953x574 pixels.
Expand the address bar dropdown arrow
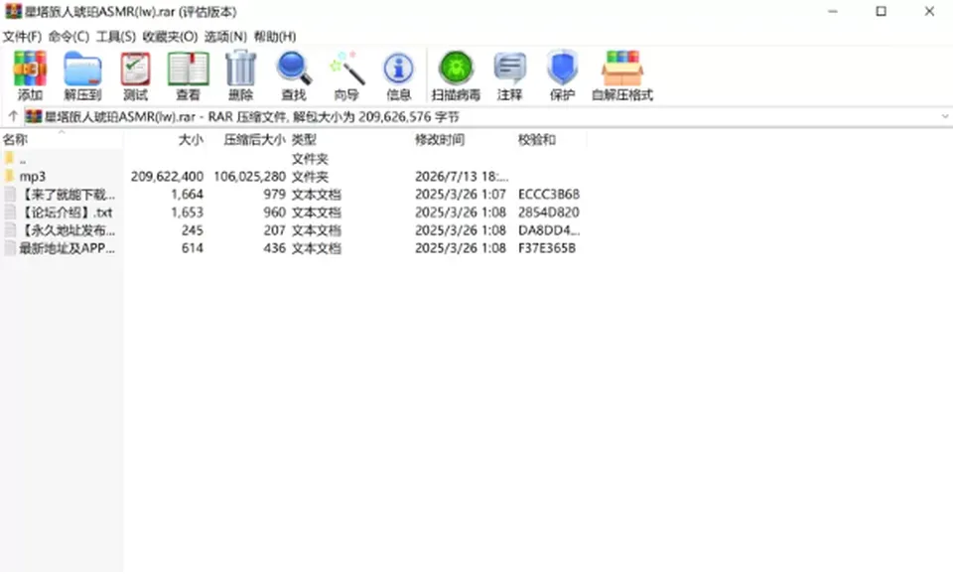[944, 117]
